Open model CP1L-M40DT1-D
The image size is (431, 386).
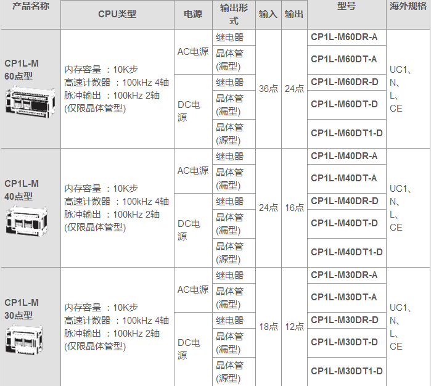click(x=347, y=252)
